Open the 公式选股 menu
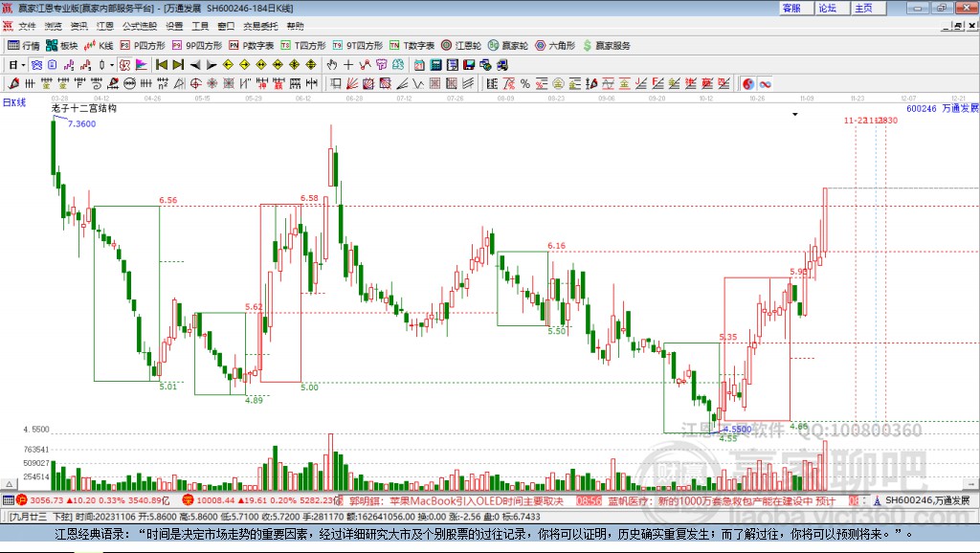980x553 pixels. pyautogui.click(x=140, y=26)
